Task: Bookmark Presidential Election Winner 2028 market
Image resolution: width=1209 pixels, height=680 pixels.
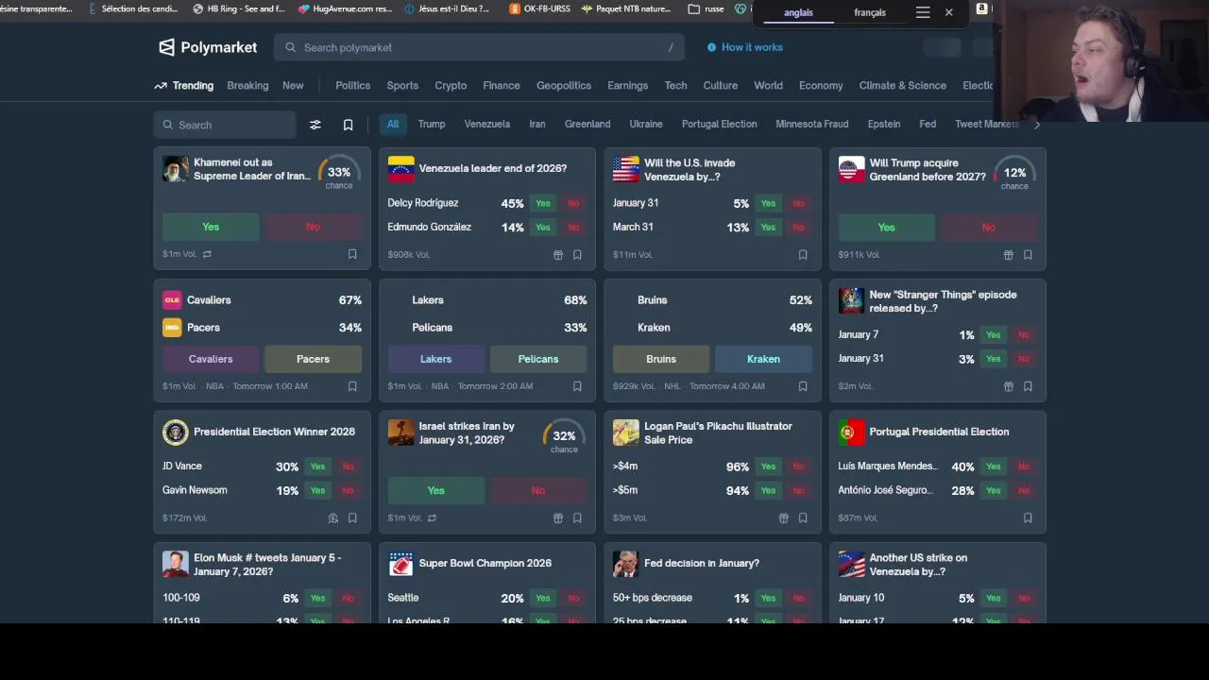Action: point(352,518)
